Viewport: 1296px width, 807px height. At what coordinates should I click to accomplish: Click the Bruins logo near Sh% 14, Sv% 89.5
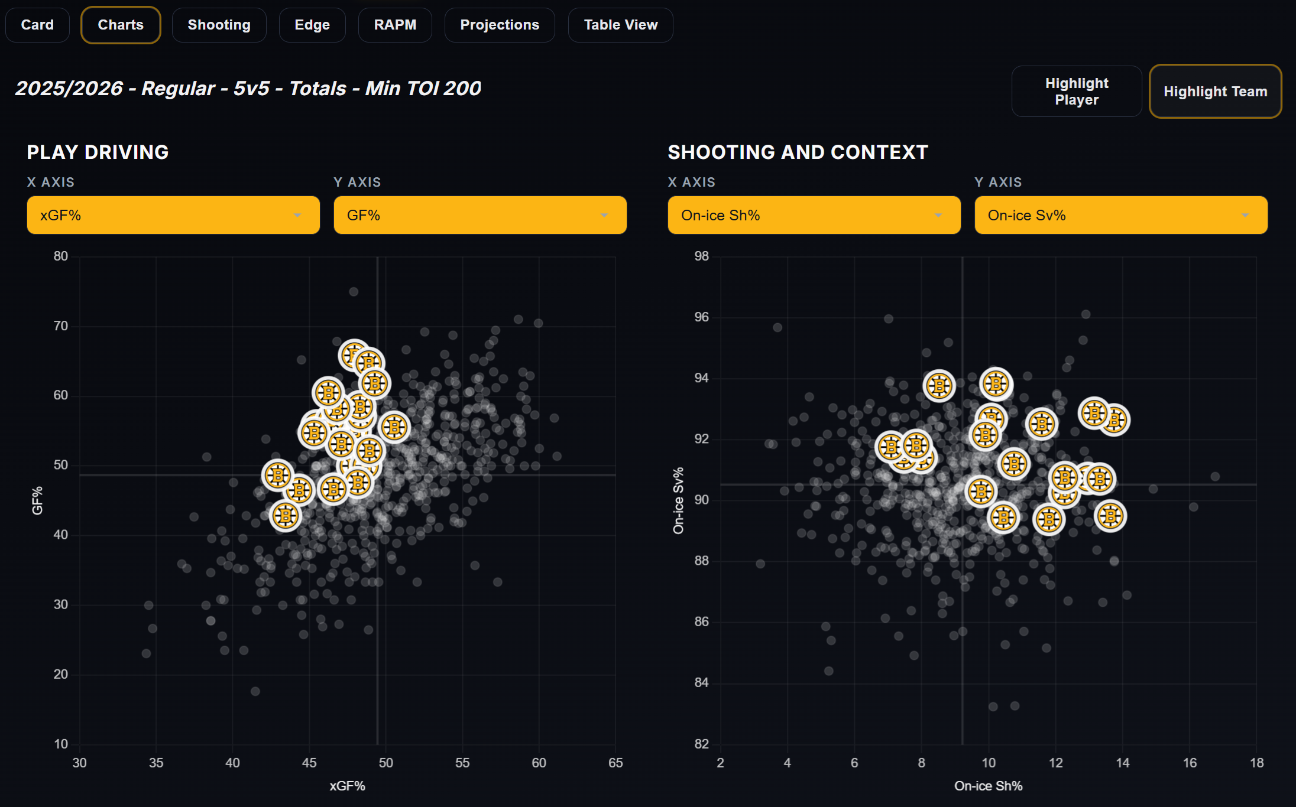coord(1110,516)
